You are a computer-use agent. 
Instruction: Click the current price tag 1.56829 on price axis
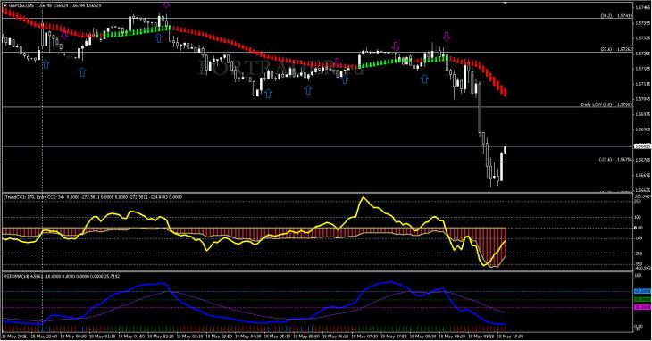(642, 146)
